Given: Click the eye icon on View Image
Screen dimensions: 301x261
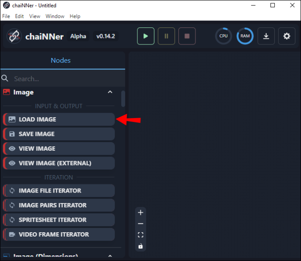Looking at the screenshot, I should 12,149.
